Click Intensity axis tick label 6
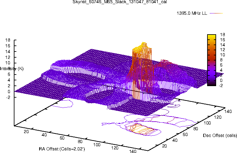Screen dimensions: 237x153 click(9, 74)
